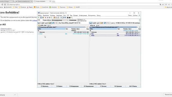Switch to the Access forbidden browser tab
The width and height of the screenshot is (172, 97).
(42, 1)
